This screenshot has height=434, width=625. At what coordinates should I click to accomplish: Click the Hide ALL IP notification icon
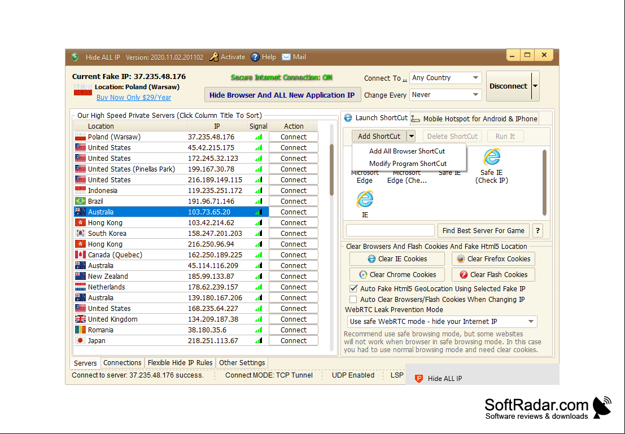(418, 379)
